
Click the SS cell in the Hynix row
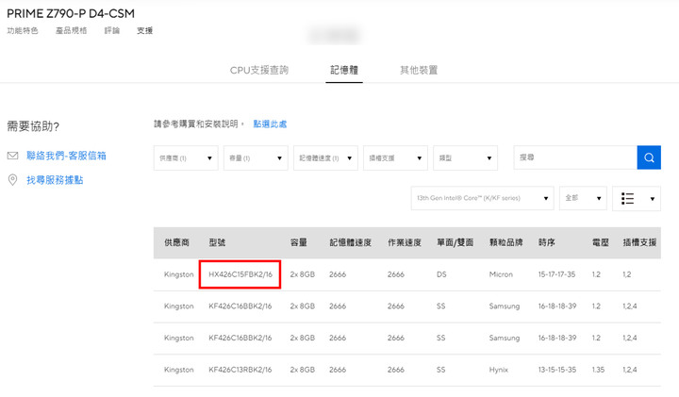pos(440,370)
